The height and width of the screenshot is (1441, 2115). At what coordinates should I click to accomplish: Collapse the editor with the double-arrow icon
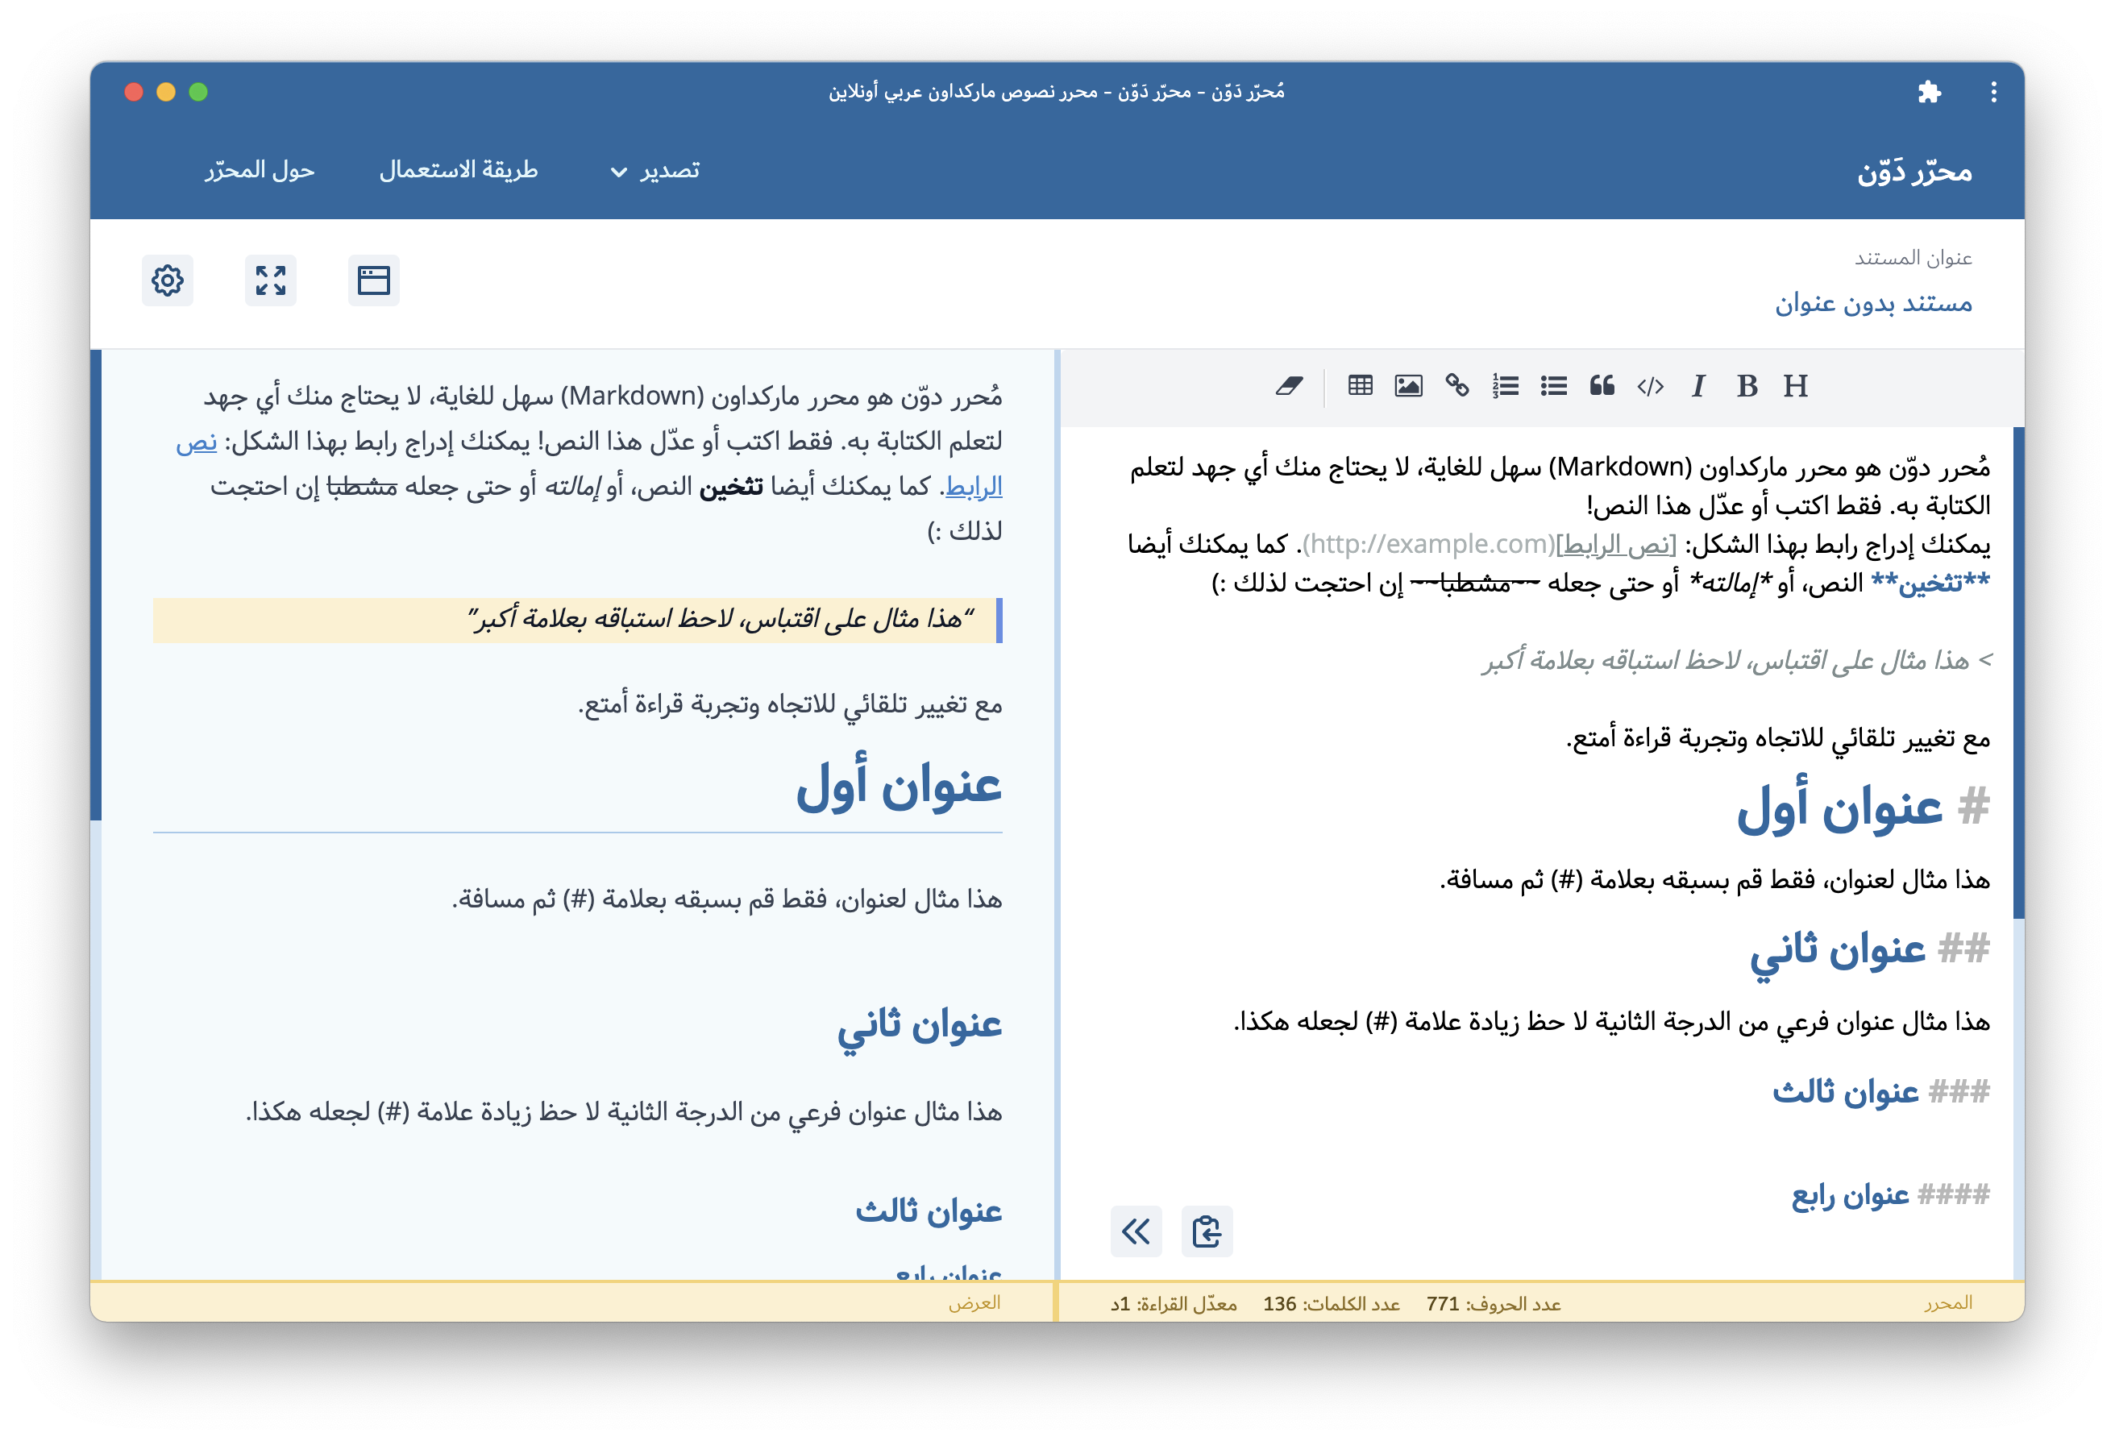tap(1136, 1233)
